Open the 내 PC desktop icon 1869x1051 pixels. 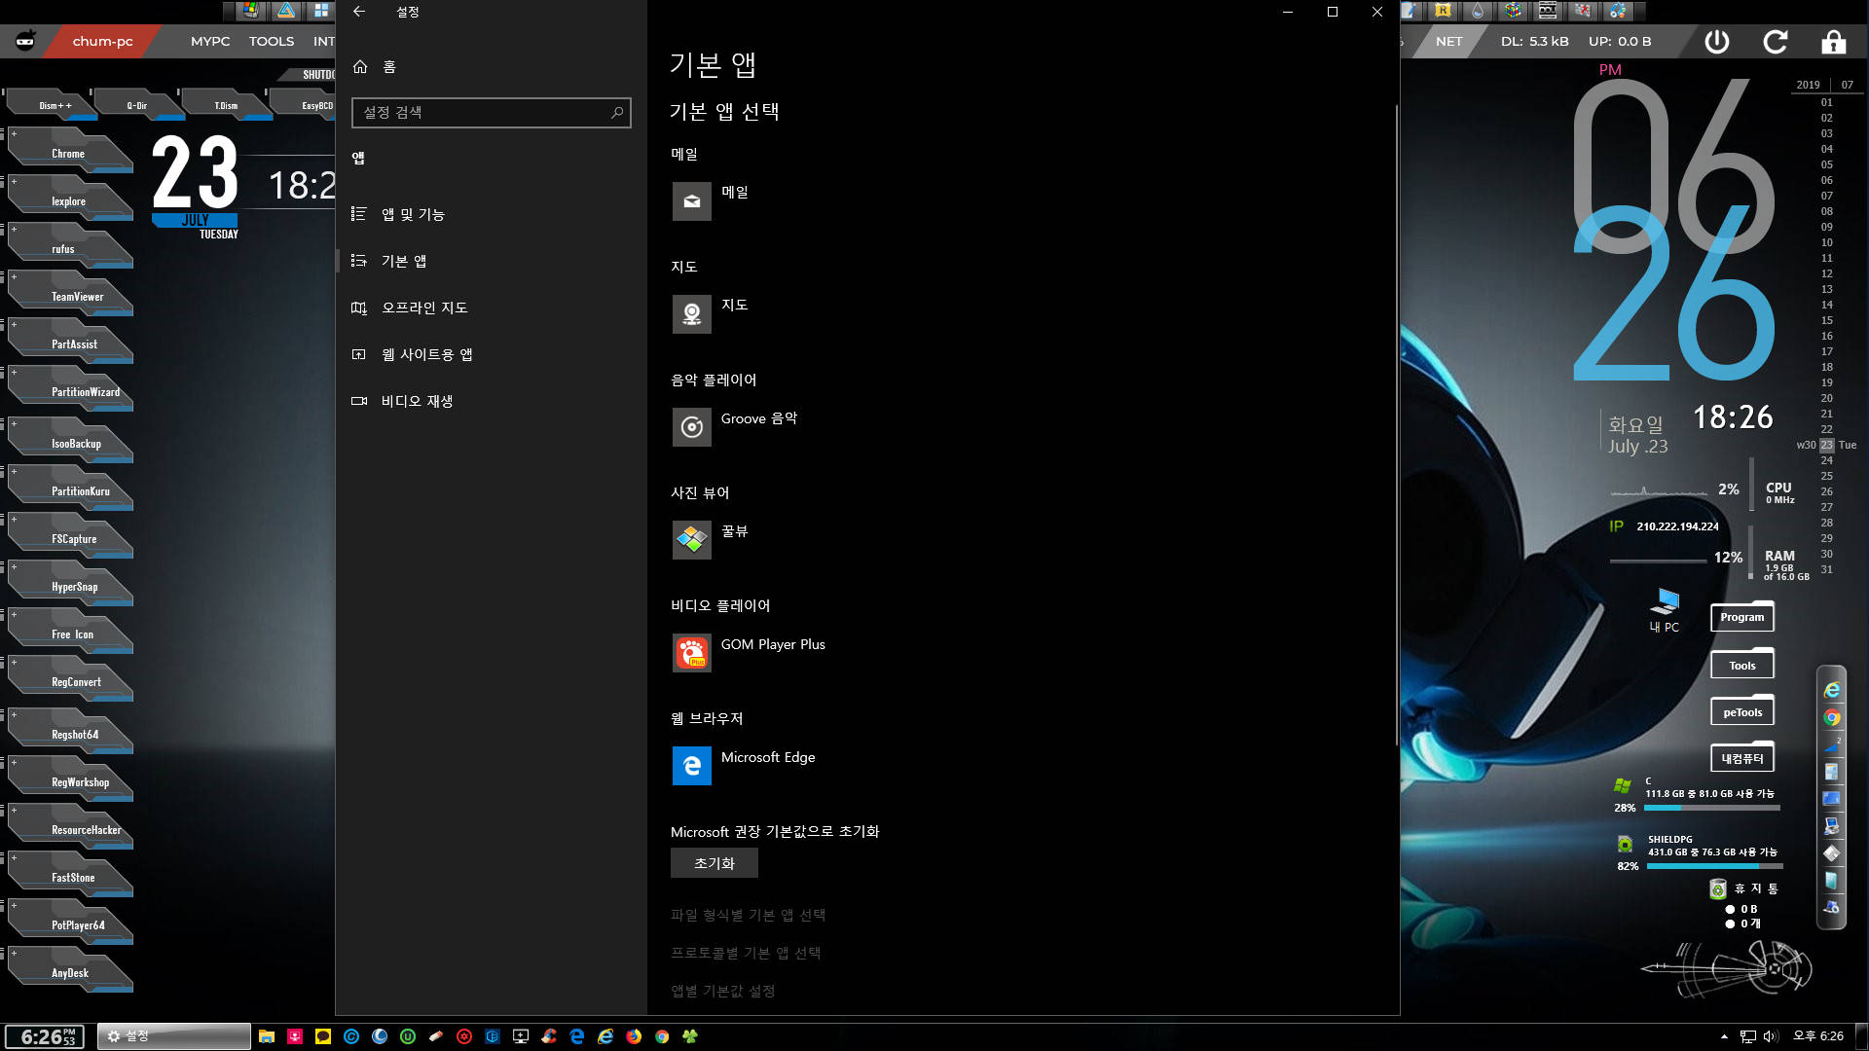point(1664,610)
